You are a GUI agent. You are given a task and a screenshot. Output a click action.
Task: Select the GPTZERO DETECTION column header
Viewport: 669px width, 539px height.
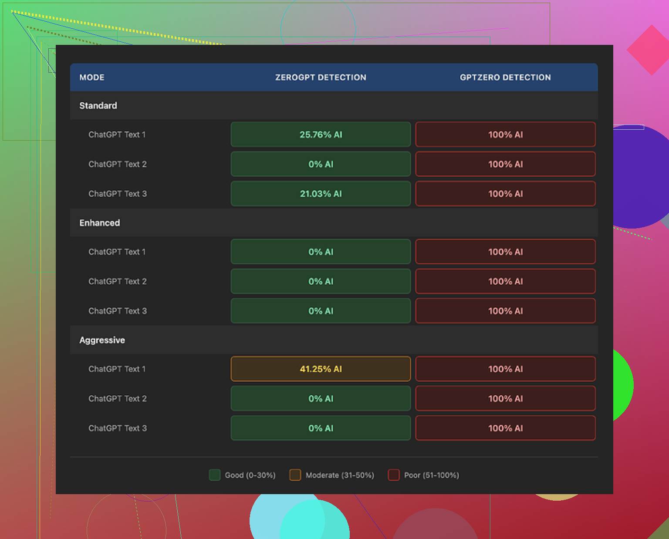click(505, 77)
